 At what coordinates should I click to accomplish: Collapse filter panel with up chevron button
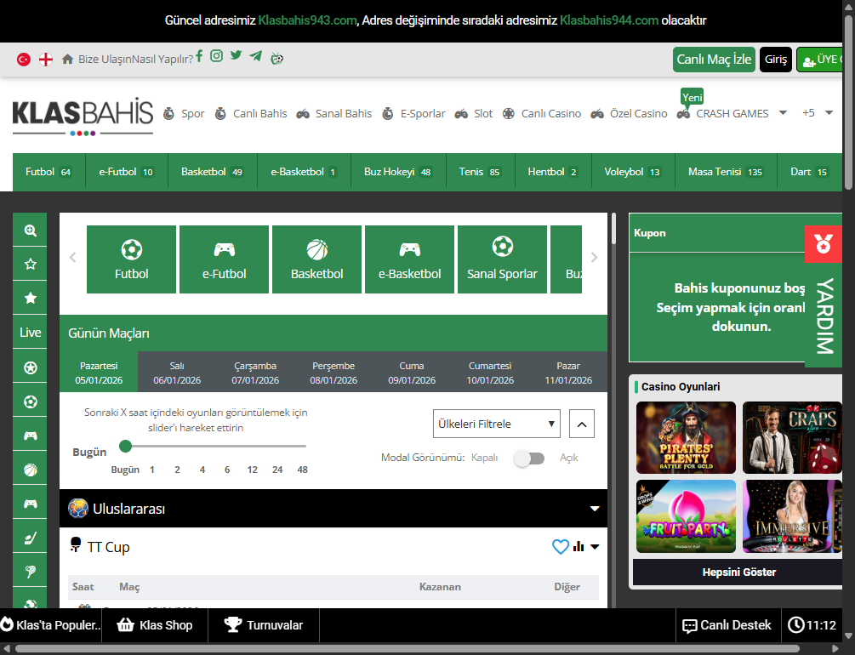click(582, 424)
